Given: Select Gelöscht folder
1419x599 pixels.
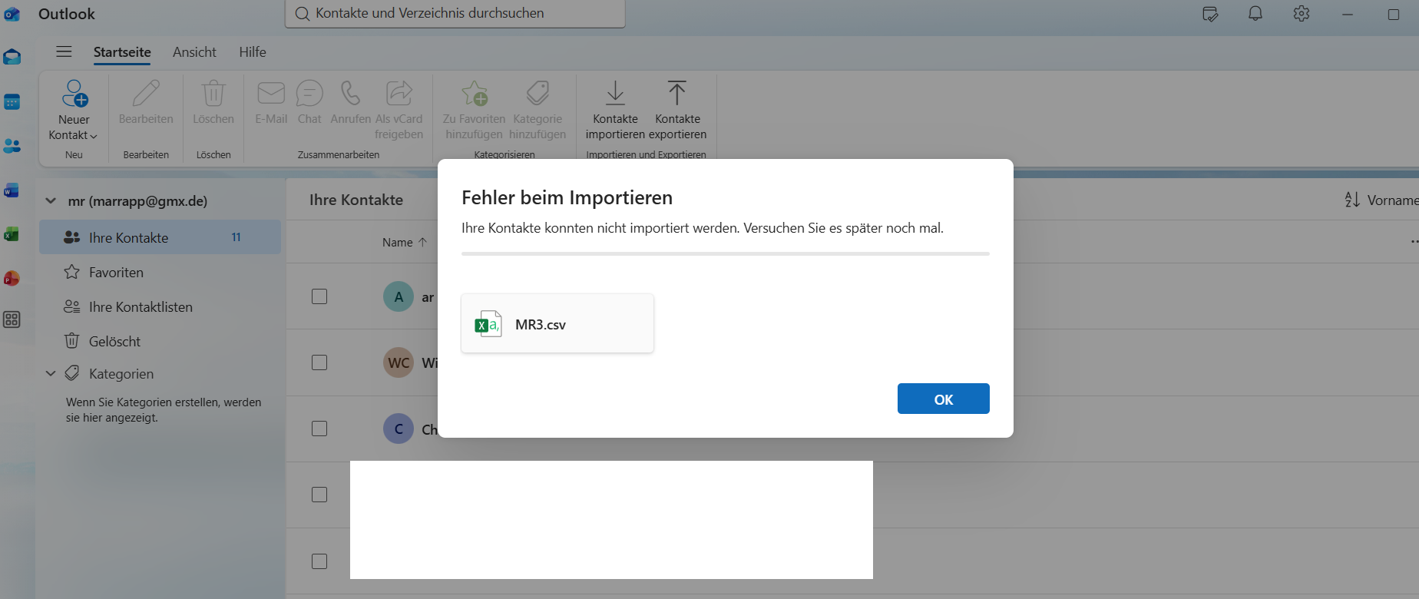Looking at the screenshot, I should click(160, 341).
